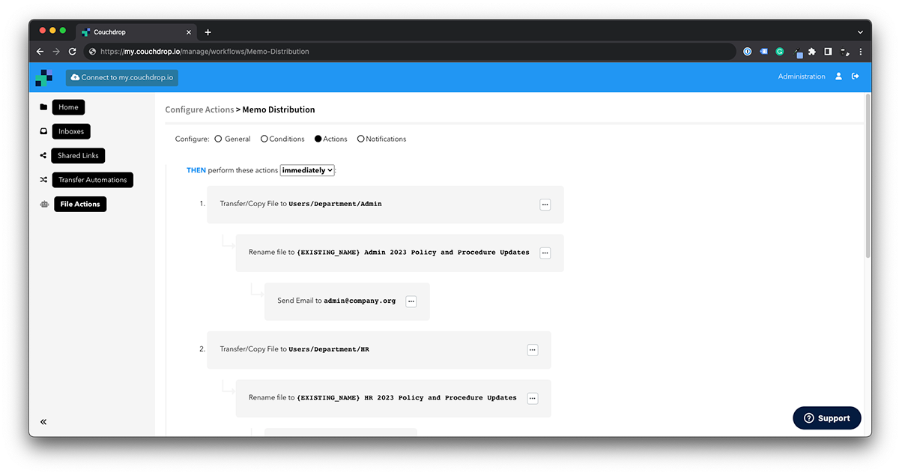899x473 pixels.
Task: Click the Shared Links share icon
Action: (44, 155)
